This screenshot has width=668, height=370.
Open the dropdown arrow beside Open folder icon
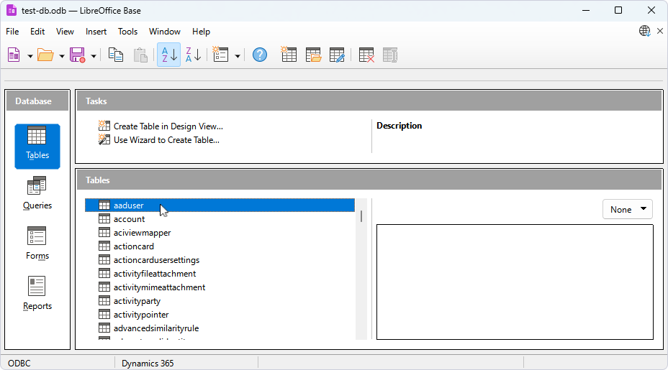[62, 55]
